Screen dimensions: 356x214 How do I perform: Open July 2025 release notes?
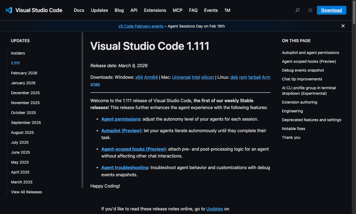point(20,142)
